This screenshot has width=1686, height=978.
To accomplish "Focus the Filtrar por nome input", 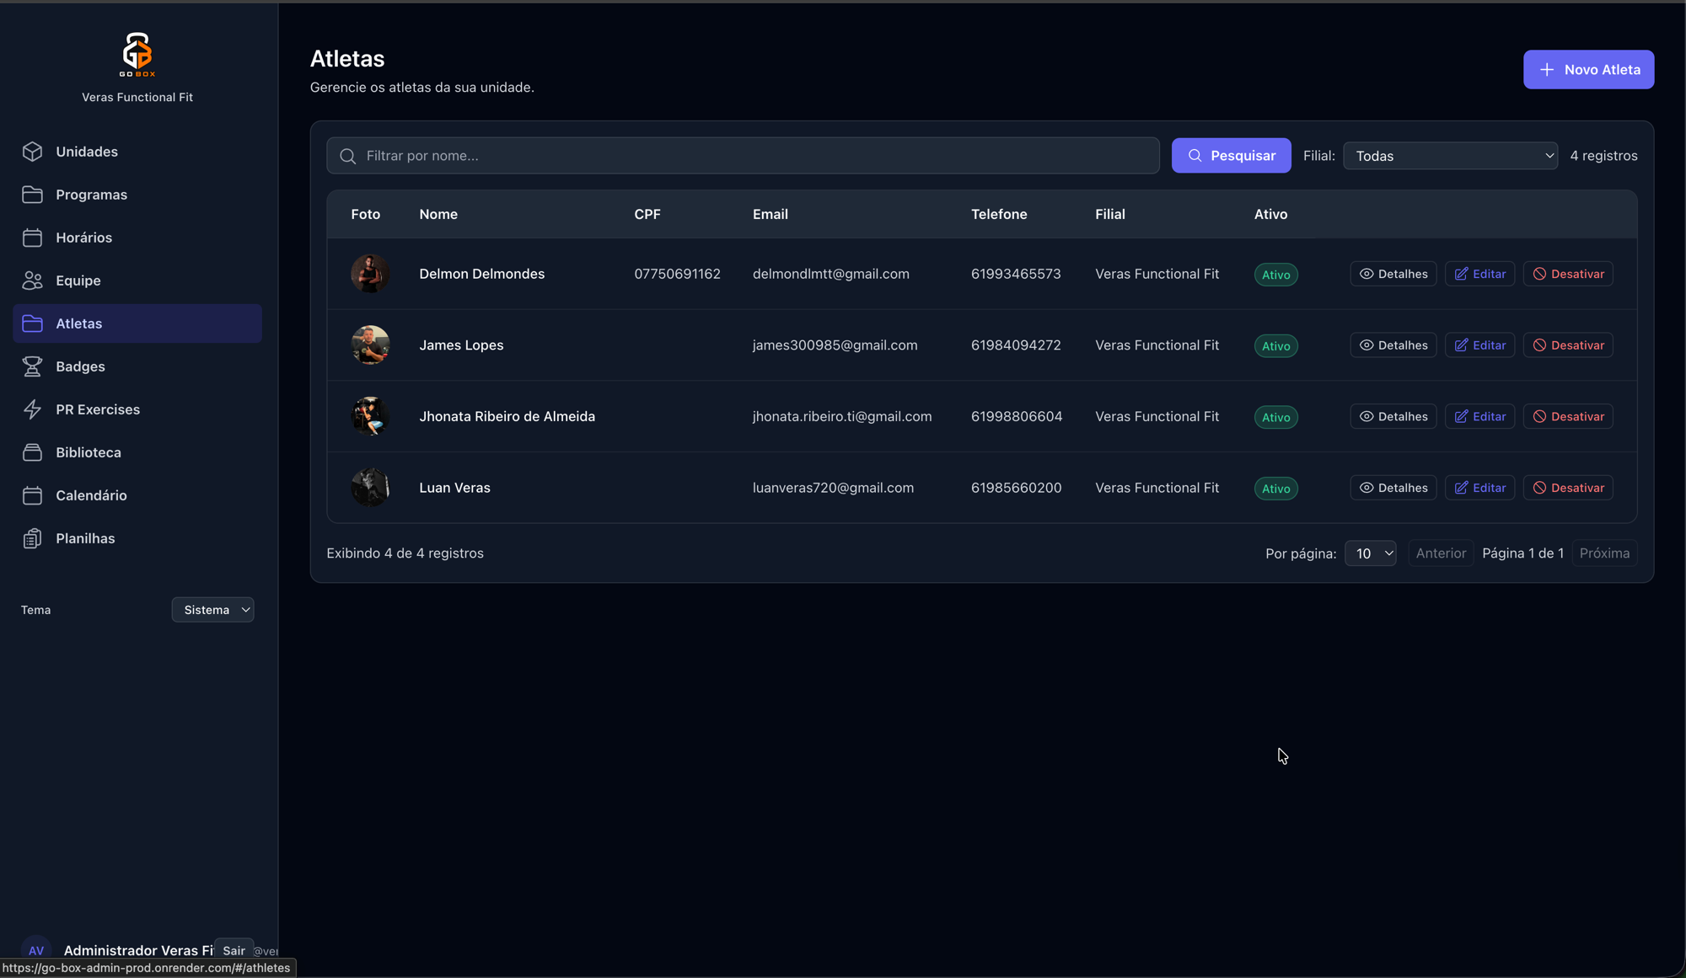I will coord(743,156).
